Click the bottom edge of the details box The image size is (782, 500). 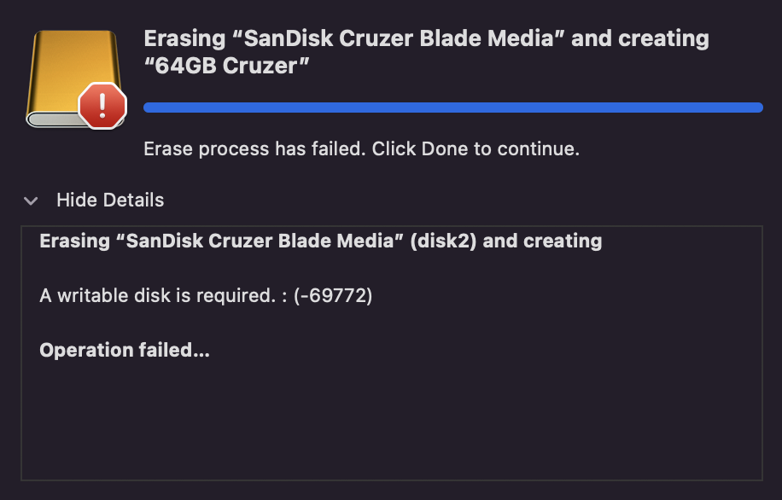pyautogui.click(x=391, y=480)
